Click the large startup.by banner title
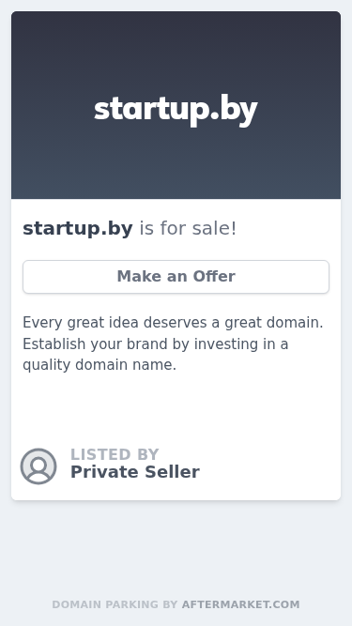Screen dimensions: 352x626 point(176,110)
